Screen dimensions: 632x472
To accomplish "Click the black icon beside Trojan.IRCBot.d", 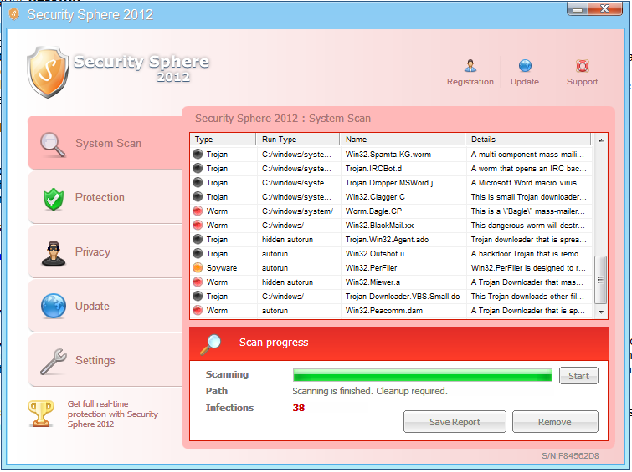I will pos(198,168).
